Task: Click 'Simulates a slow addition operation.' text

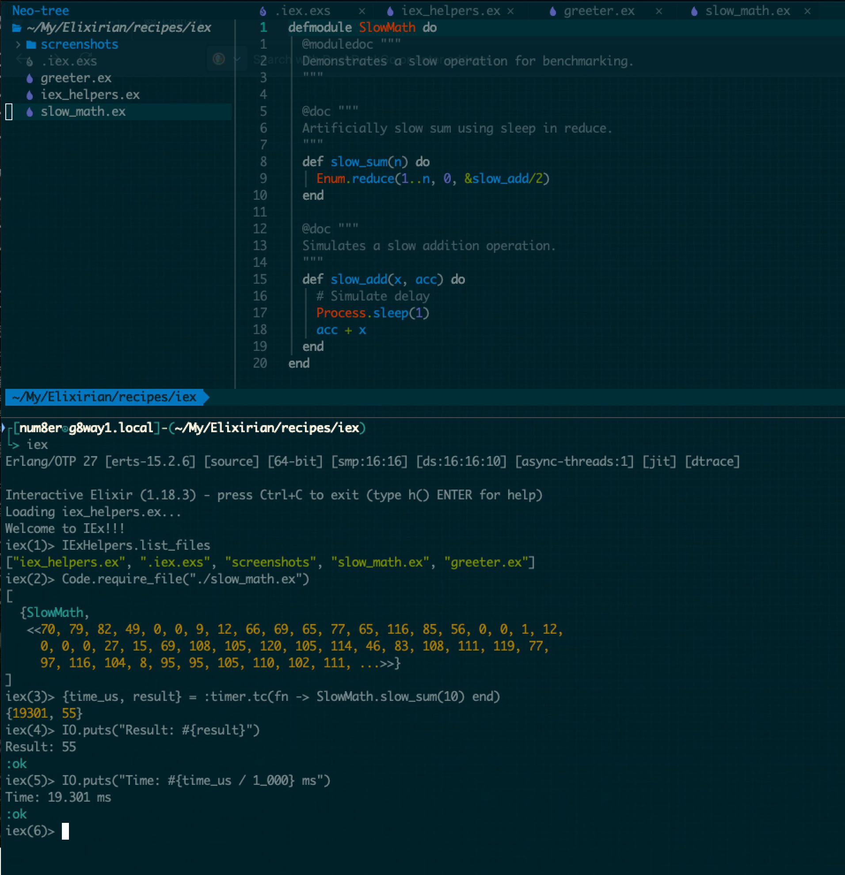Action: click(x=429, y=246)
